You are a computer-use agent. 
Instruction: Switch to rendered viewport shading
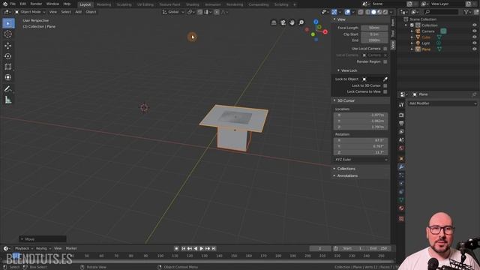click(x=385, y=12)
